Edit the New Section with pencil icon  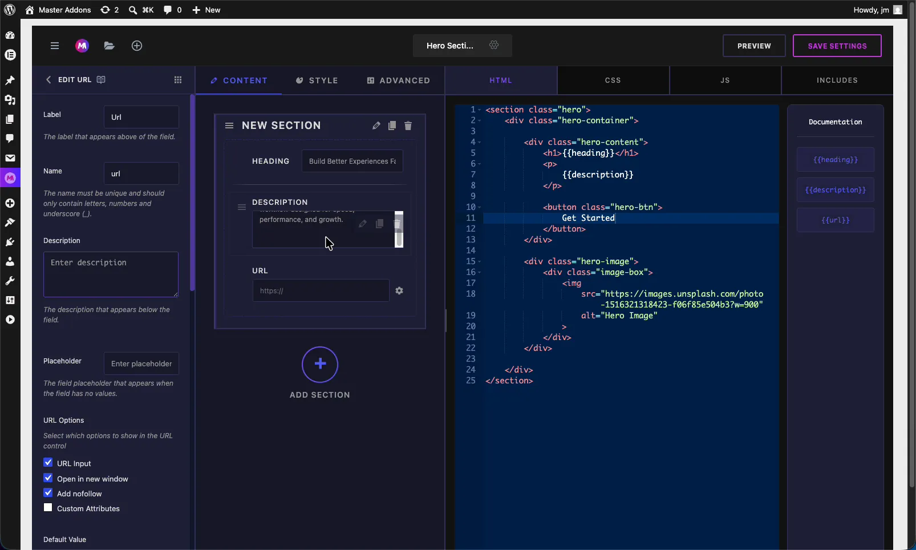coord(376,126)
